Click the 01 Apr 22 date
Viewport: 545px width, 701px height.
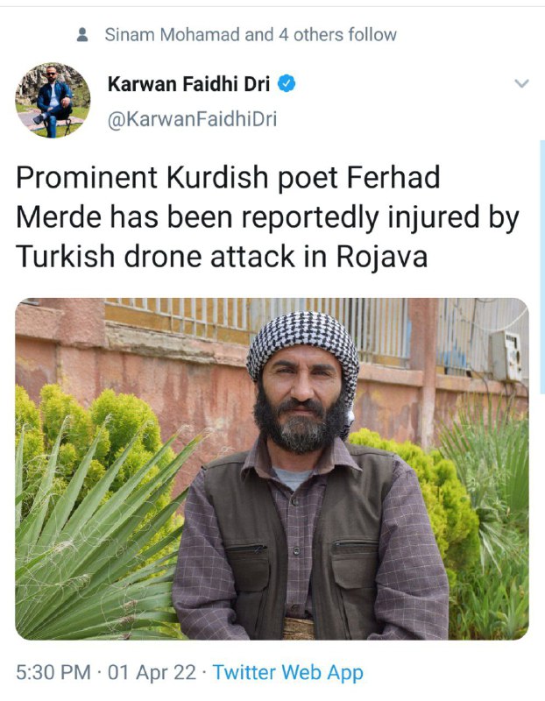pos(152,672)
